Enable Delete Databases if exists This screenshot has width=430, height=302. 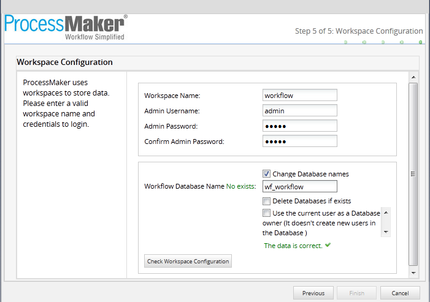pos(266,201)
